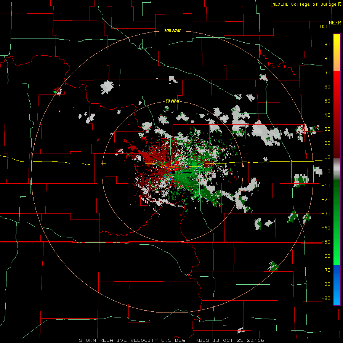343x343 pixels.
Task: Click the 20 value on the velocity scale
Action: [327, 143]
